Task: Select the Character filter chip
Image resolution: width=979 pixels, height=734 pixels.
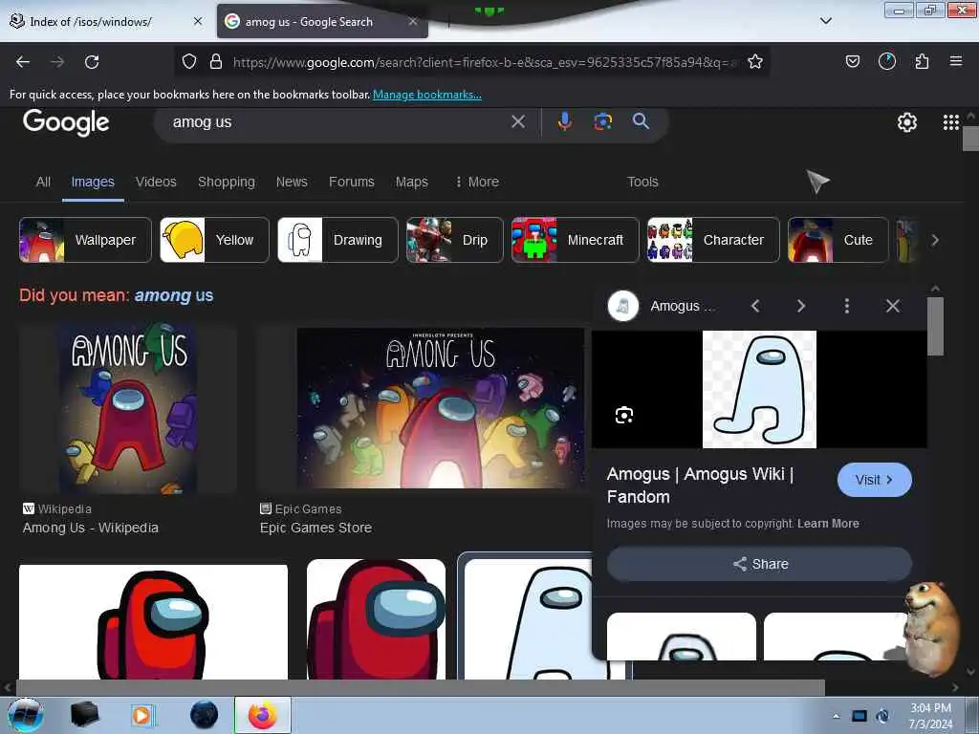Action: click(x=713, y=240)
